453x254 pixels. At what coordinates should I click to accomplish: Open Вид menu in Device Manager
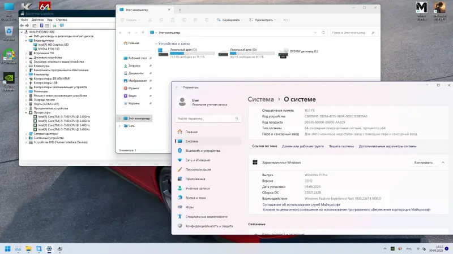(50, 20)
